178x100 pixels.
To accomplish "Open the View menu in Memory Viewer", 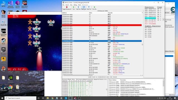I will coord(71,5).
